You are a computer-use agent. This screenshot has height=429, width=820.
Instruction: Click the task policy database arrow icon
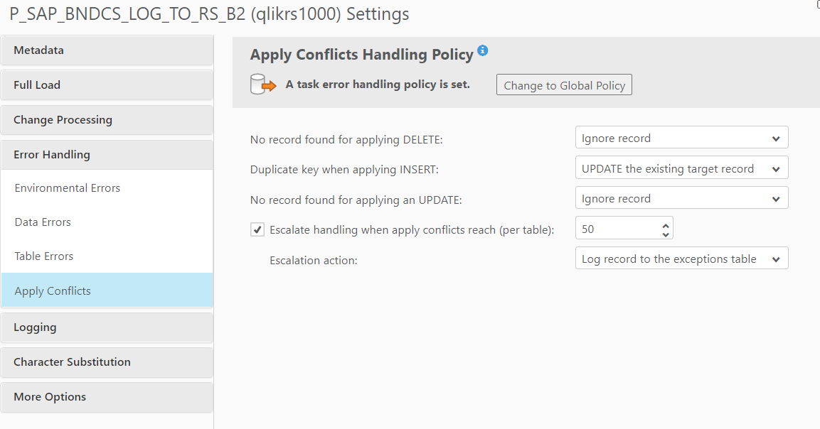(x=262, y=85)
